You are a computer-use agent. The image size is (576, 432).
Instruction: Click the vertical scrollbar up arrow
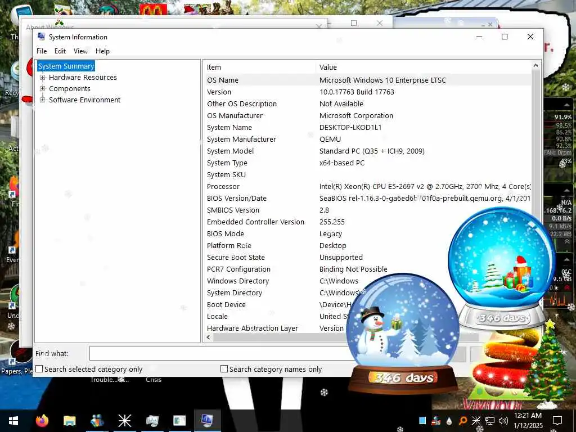pyautogui.click(x=535, y=65)
